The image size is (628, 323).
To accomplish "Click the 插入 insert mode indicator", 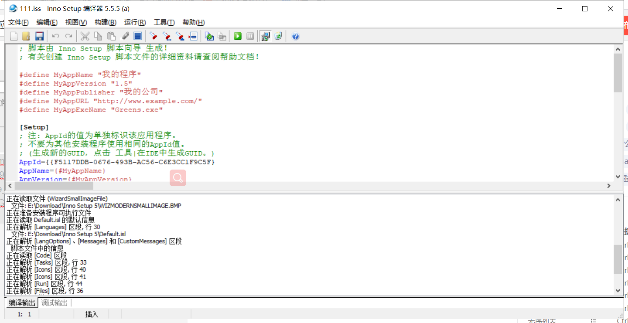I will [92, 314].
